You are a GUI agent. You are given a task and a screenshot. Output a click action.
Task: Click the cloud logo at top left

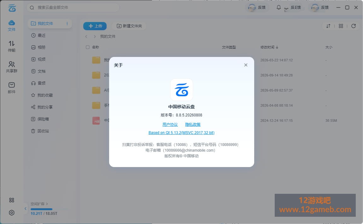[12, 8]
